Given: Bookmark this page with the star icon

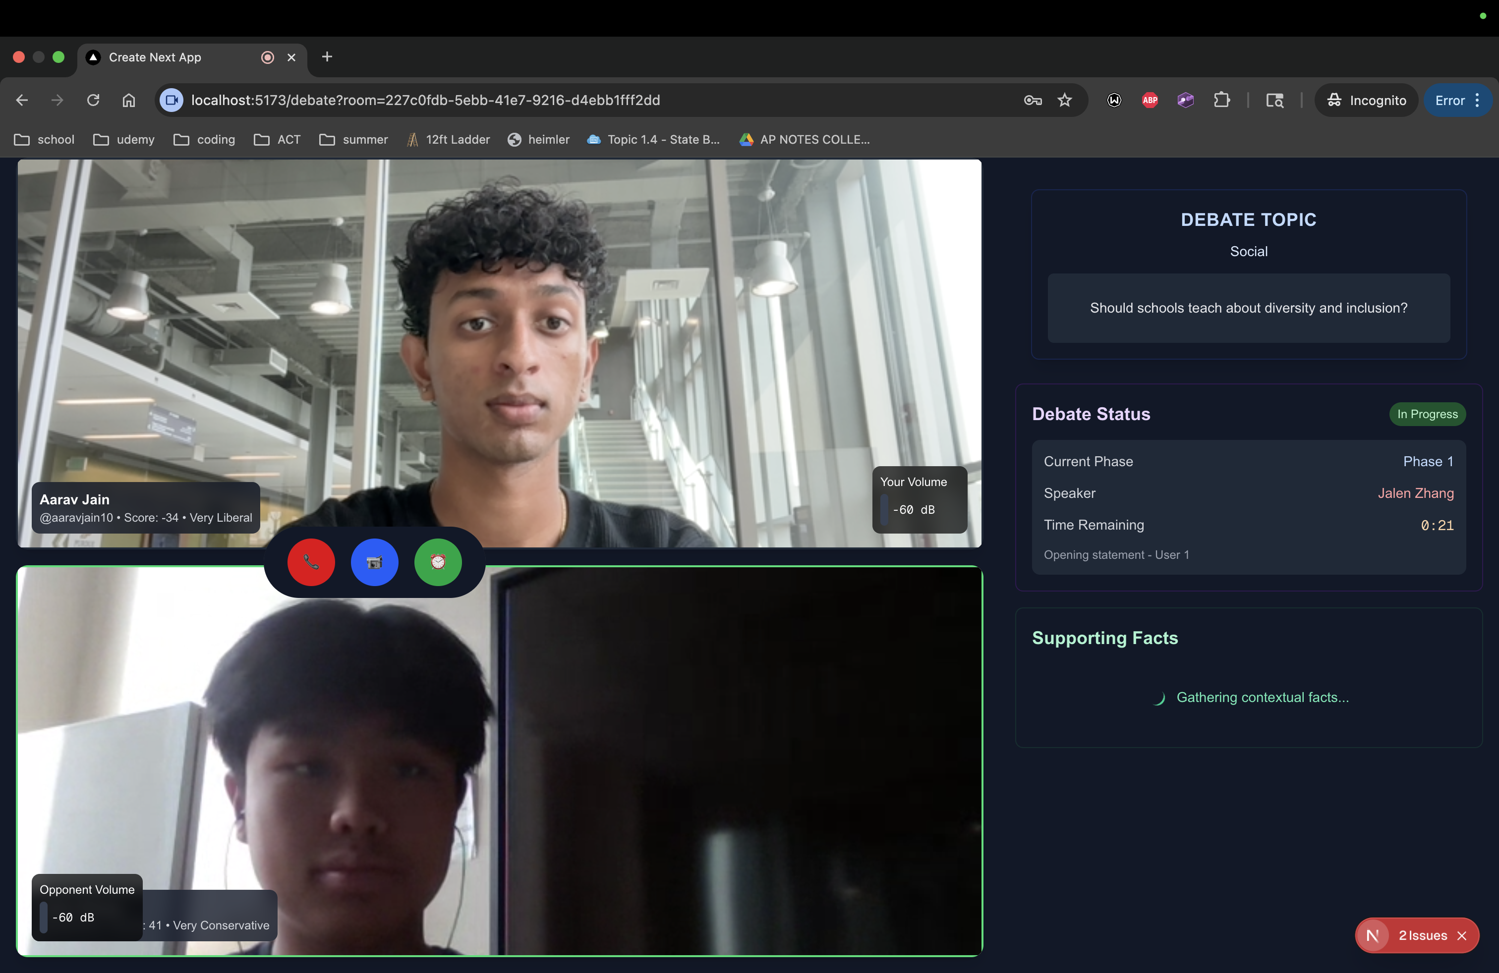Looking at the screenshot, I should (1064, 100).
